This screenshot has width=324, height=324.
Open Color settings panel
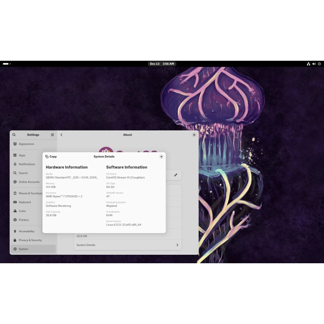[22, 211]
